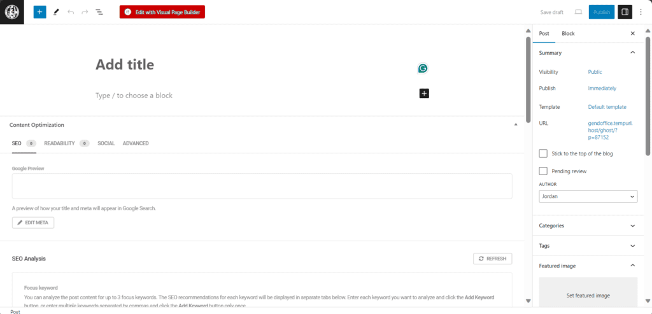This screenshot has height=314, width=652.
Task: Select the READABILITY tab
Action: 66,143
